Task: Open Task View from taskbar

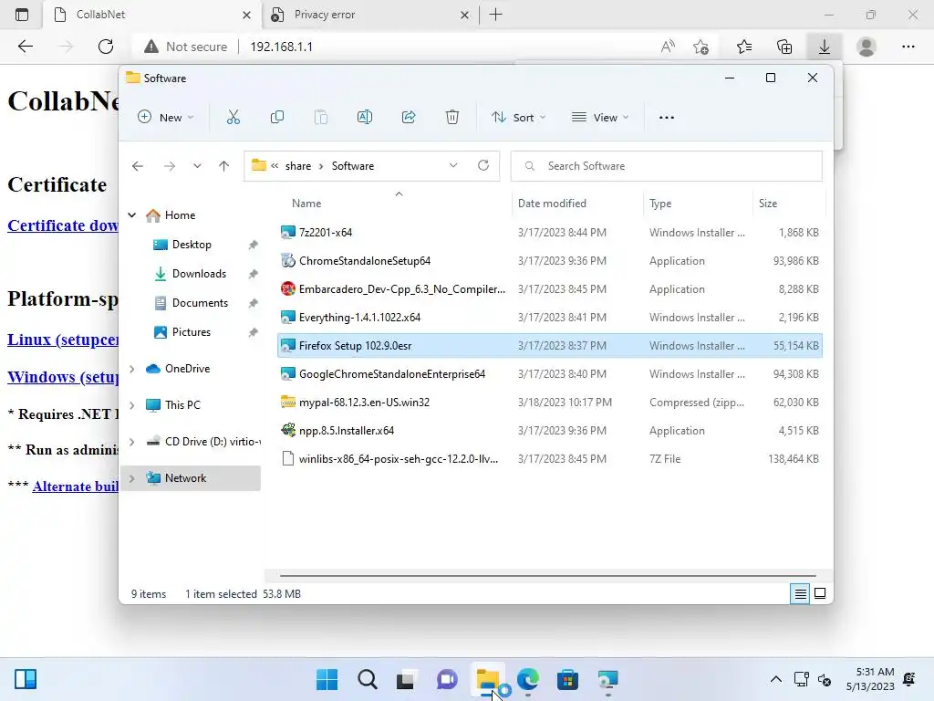Action: point(406,679)
